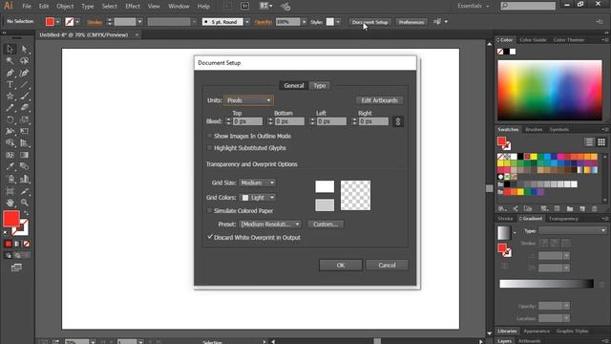Click the gradient slider bar
This screenshot has height=344, width=611.
pos(546,284)
